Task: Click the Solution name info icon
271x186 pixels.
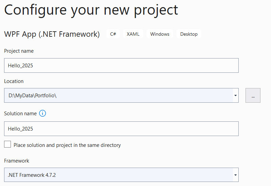Action: point(43,114)
